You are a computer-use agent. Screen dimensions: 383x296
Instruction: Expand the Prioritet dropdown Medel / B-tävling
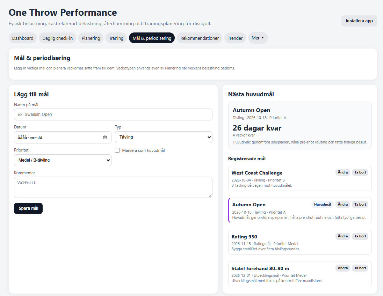pos(63,160)
